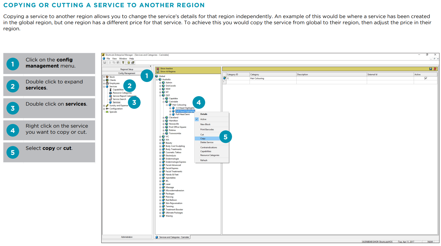Expand the NSW region node
Screen dimensions: 441x246
[160, 89]
